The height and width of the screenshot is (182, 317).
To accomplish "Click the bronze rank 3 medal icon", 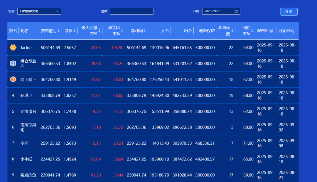I will point(13,79).
